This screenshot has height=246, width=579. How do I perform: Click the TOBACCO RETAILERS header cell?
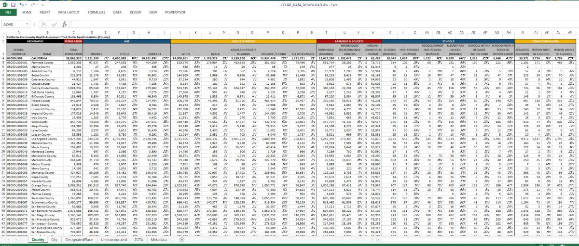click(545, 41)
